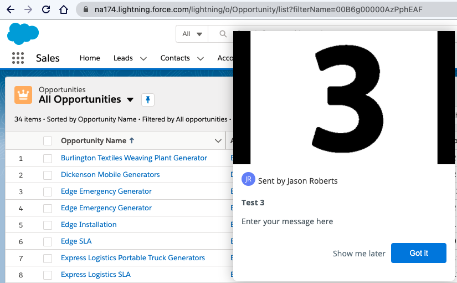Image resolution: width=457 pixels, height=283 pixels.
Task: Select checkbox for Edge Installation
Action: pyautogui.click(x=48, y=225)
